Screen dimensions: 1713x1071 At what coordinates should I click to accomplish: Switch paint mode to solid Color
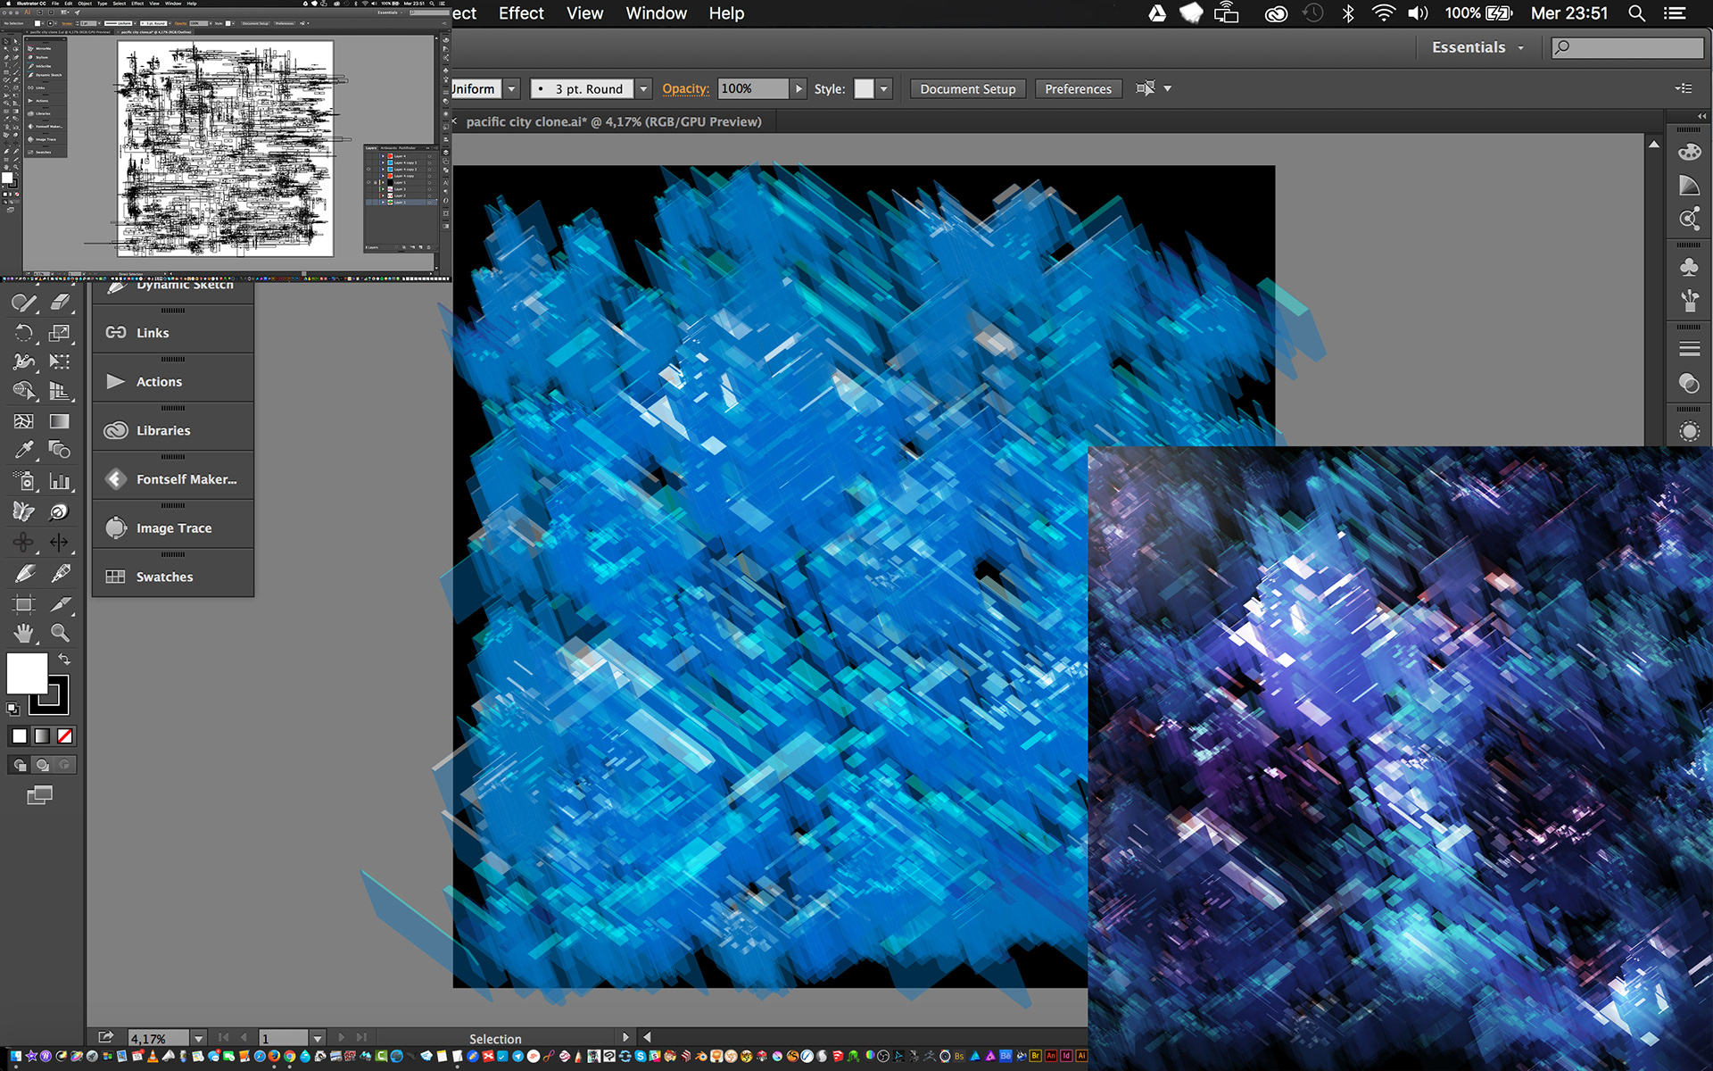coord(19,735)
